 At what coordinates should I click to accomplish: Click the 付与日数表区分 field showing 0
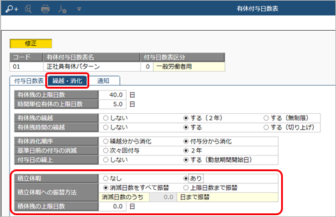[147, 67]
